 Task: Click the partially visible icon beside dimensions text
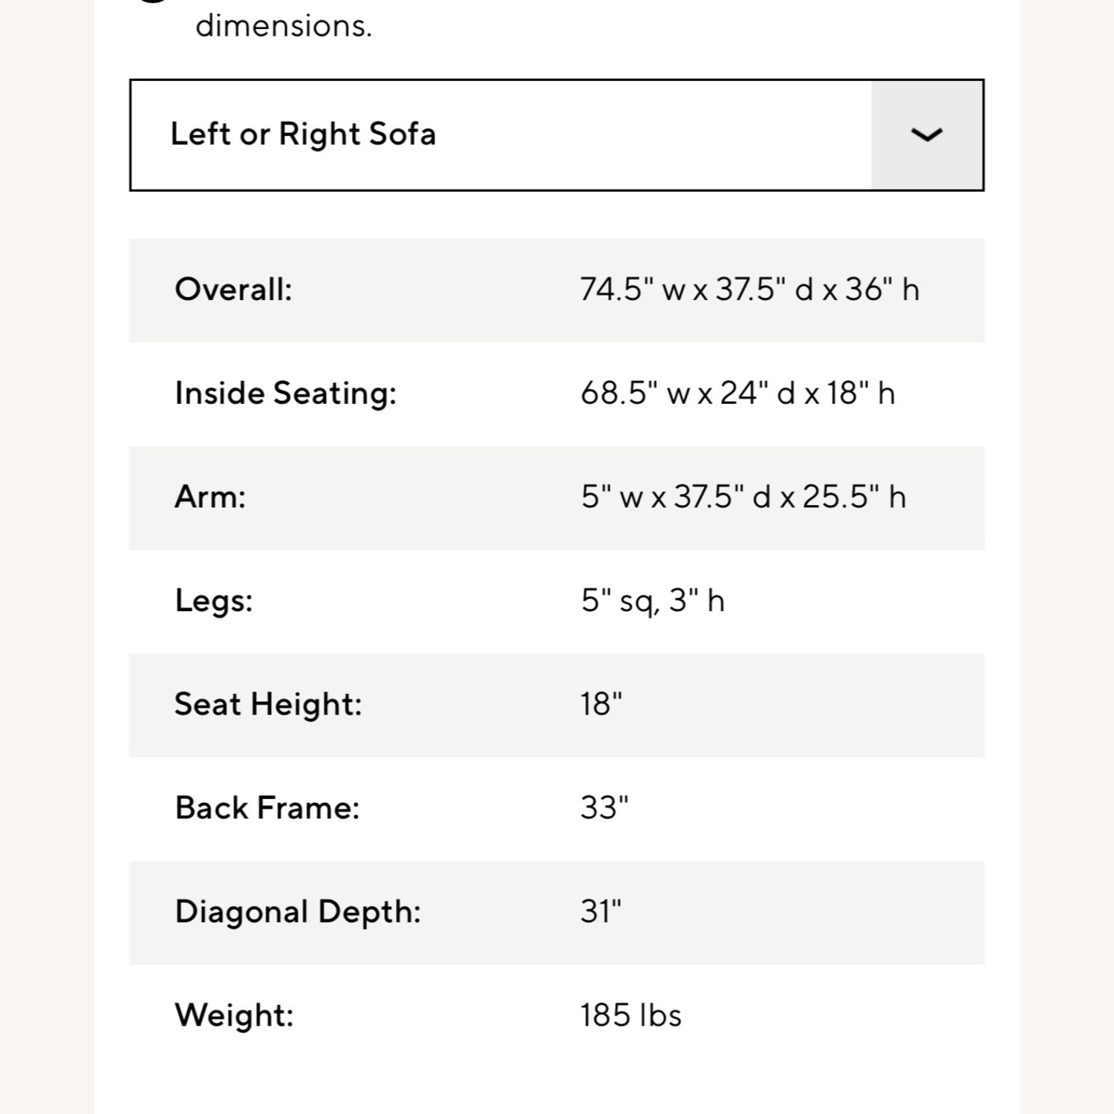152,2
